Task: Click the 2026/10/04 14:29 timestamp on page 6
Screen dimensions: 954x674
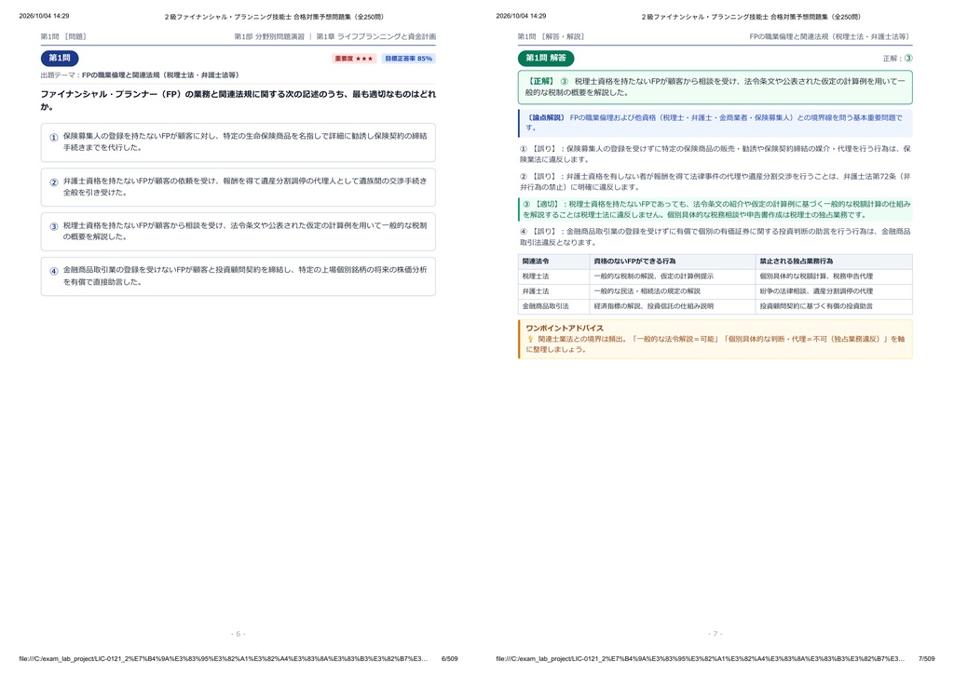Action: point(44,17)
